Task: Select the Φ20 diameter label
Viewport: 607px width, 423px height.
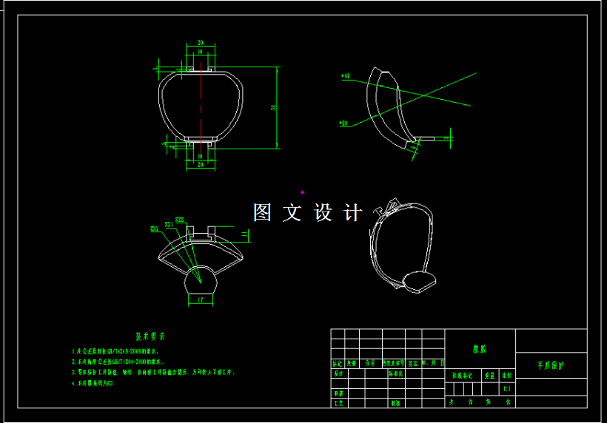Action: coord(343,123)
